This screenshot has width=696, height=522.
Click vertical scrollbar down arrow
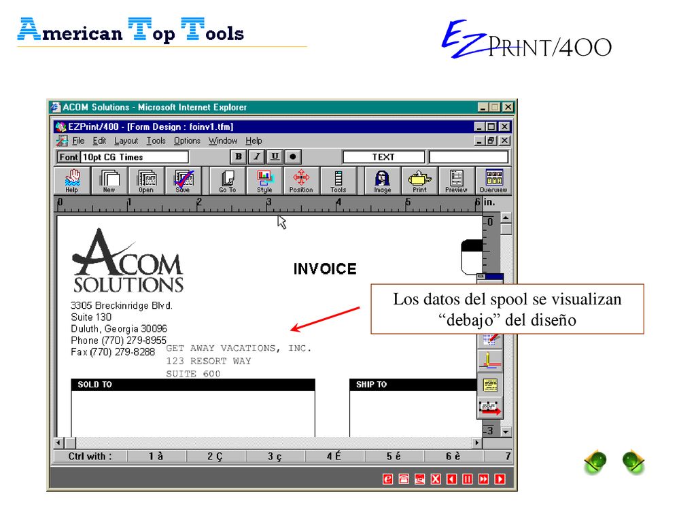(506, 432)
